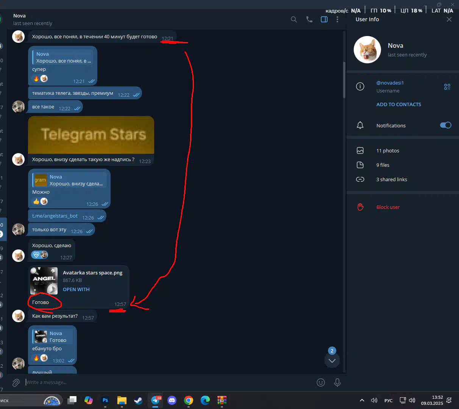Click the quoted reply above the 'Можно' message

click(69, 180)
